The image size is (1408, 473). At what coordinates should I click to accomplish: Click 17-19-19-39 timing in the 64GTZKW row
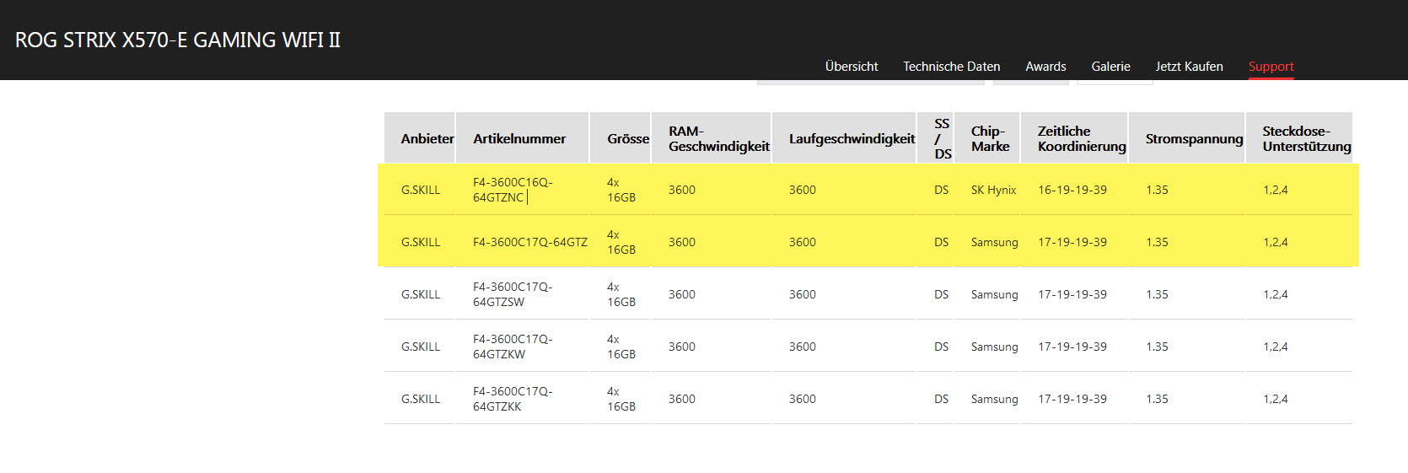click(1072, 347)
